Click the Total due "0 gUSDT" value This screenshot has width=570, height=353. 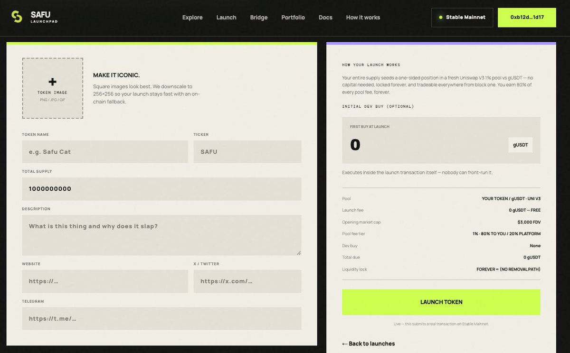pos(532,258)
